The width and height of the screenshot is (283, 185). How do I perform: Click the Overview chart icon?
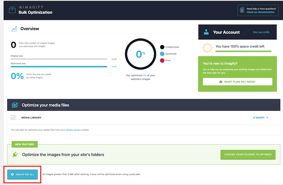tap(14, 29)
